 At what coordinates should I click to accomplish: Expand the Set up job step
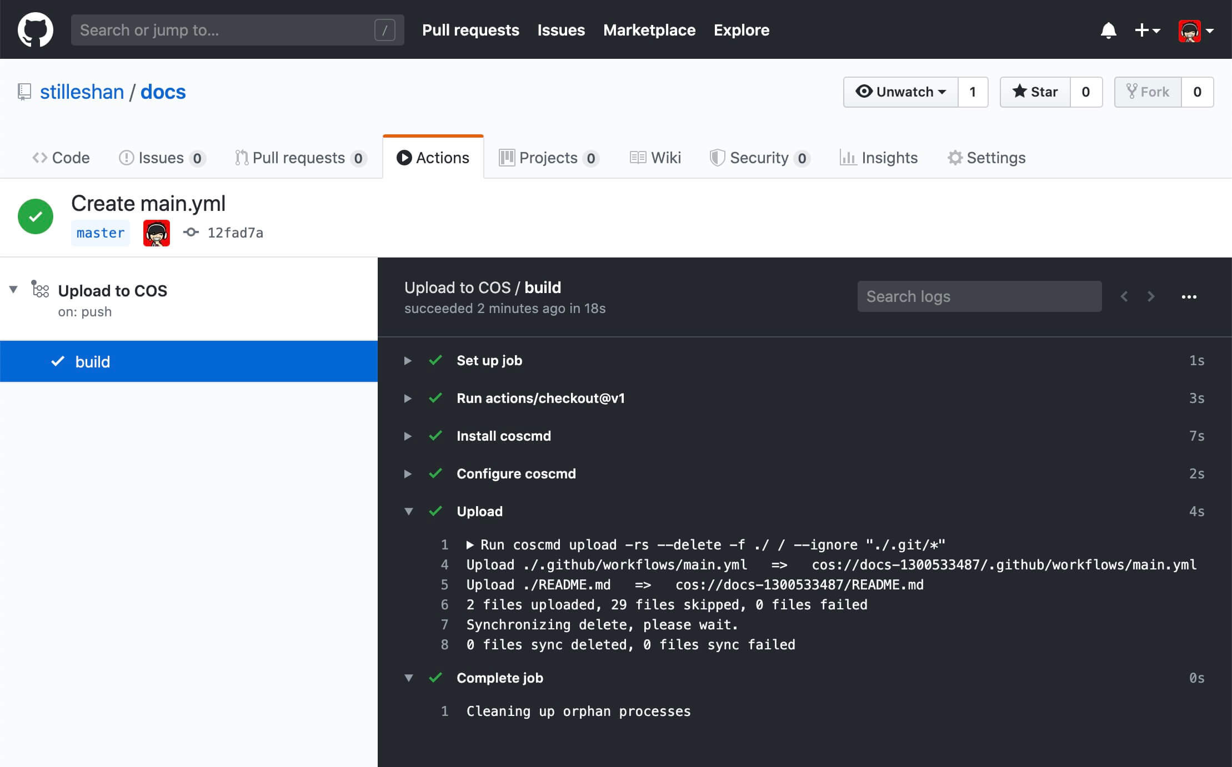(408, 361)
